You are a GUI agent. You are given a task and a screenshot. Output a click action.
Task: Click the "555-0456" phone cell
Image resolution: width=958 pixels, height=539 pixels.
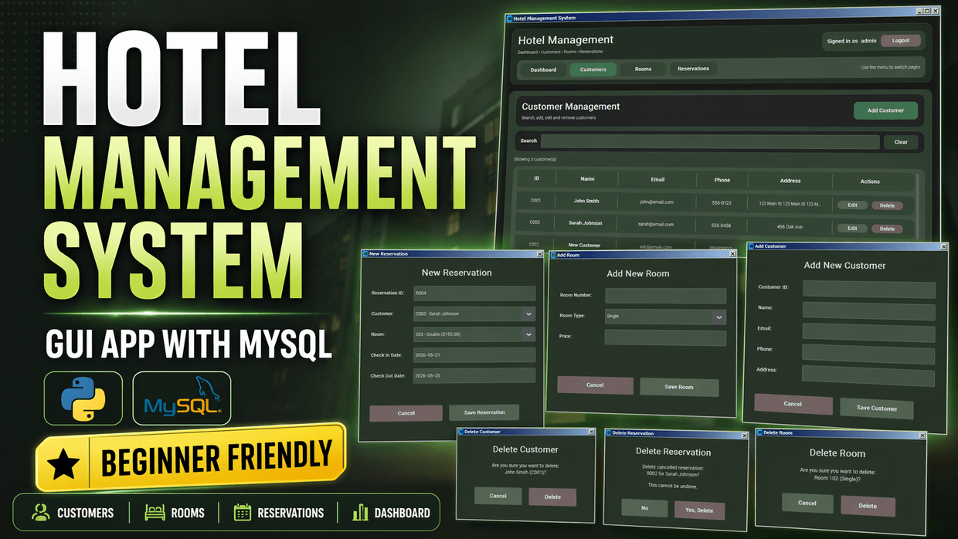point(721,225)
